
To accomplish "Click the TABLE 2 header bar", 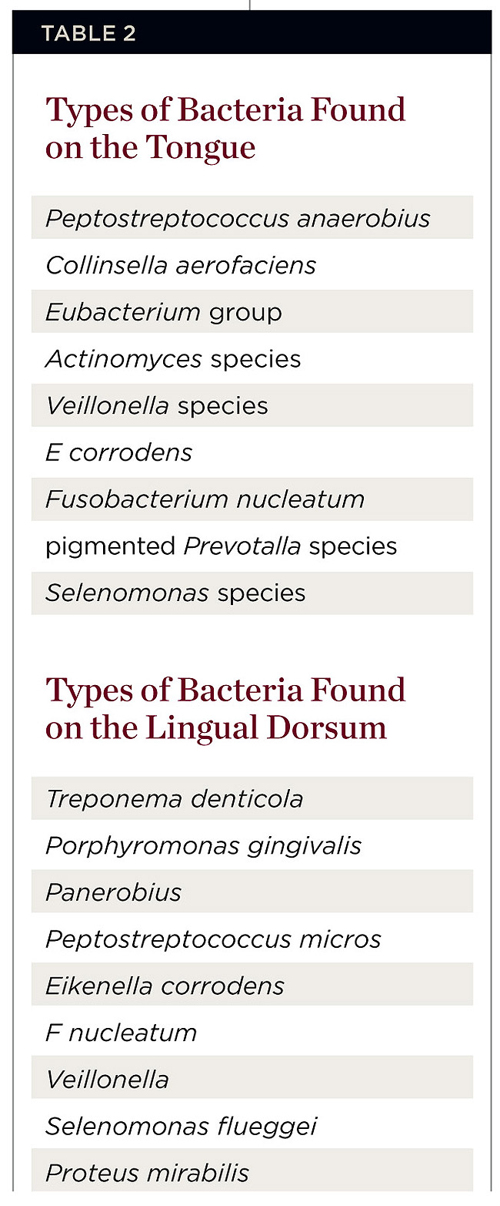I will tap(252, 33).
